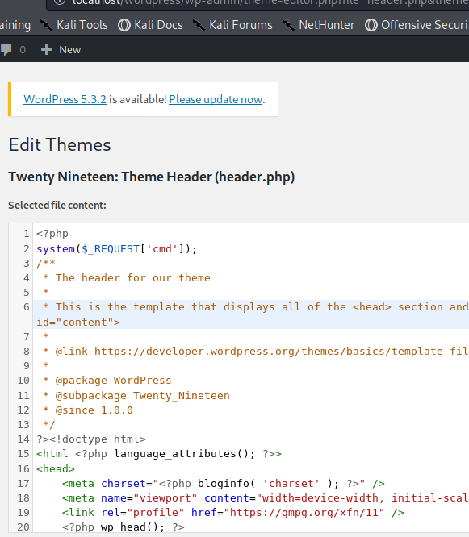469x537 pixels.
Task: Click the Please update now link
Action: (216, 99)
